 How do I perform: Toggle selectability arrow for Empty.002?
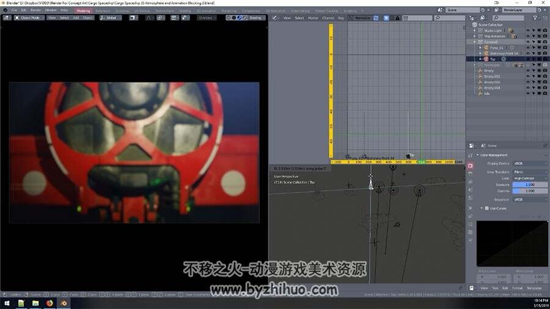coord(533,82)
